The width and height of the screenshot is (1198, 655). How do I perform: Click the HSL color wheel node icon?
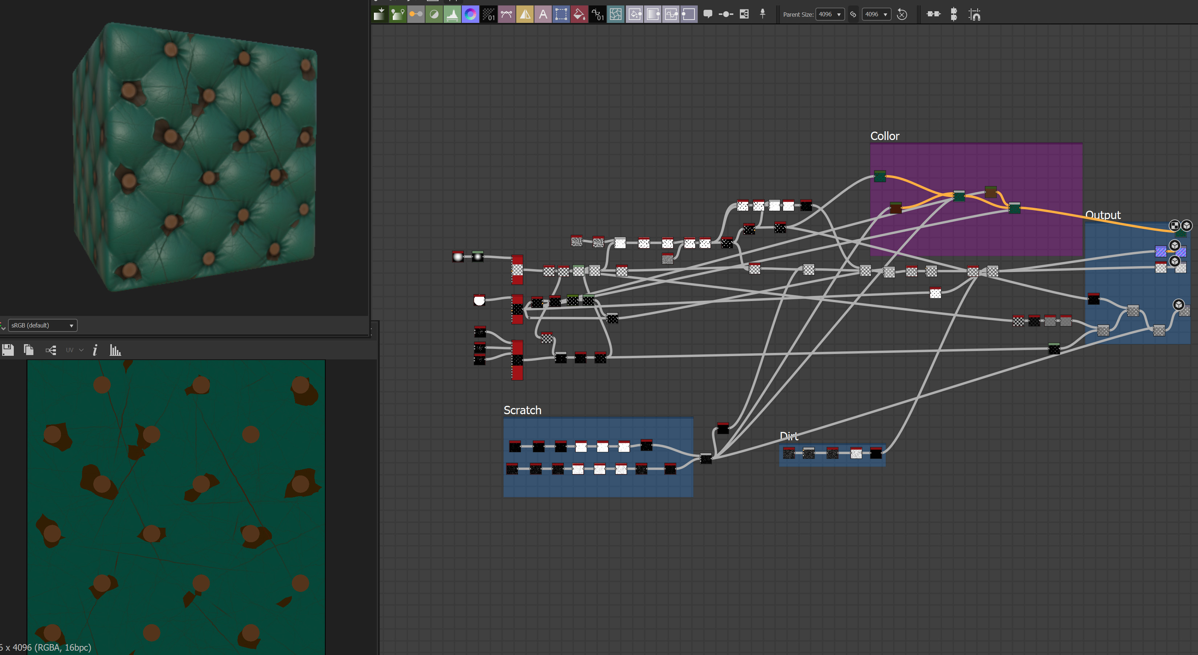[x=470, y=15]
